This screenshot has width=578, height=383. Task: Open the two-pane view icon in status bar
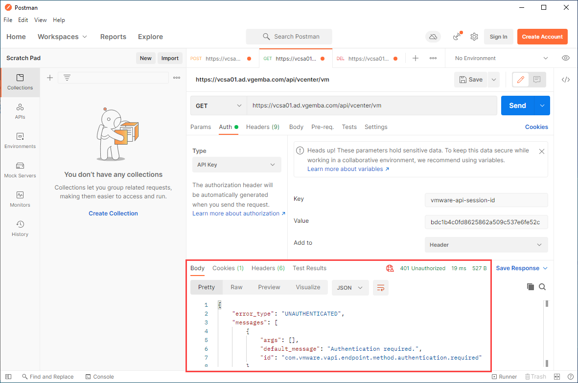point(557,377)
